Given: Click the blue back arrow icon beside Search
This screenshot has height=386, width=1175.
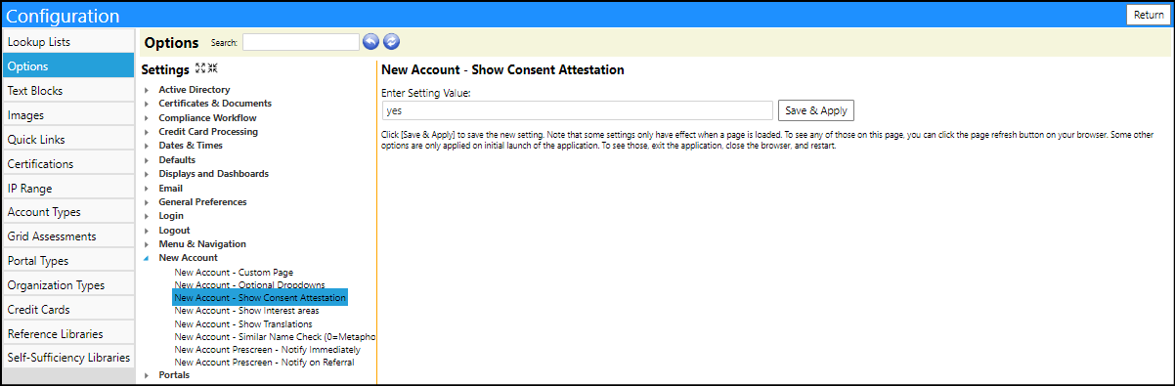Looking at the screenshot, I should tap(370, 42).
